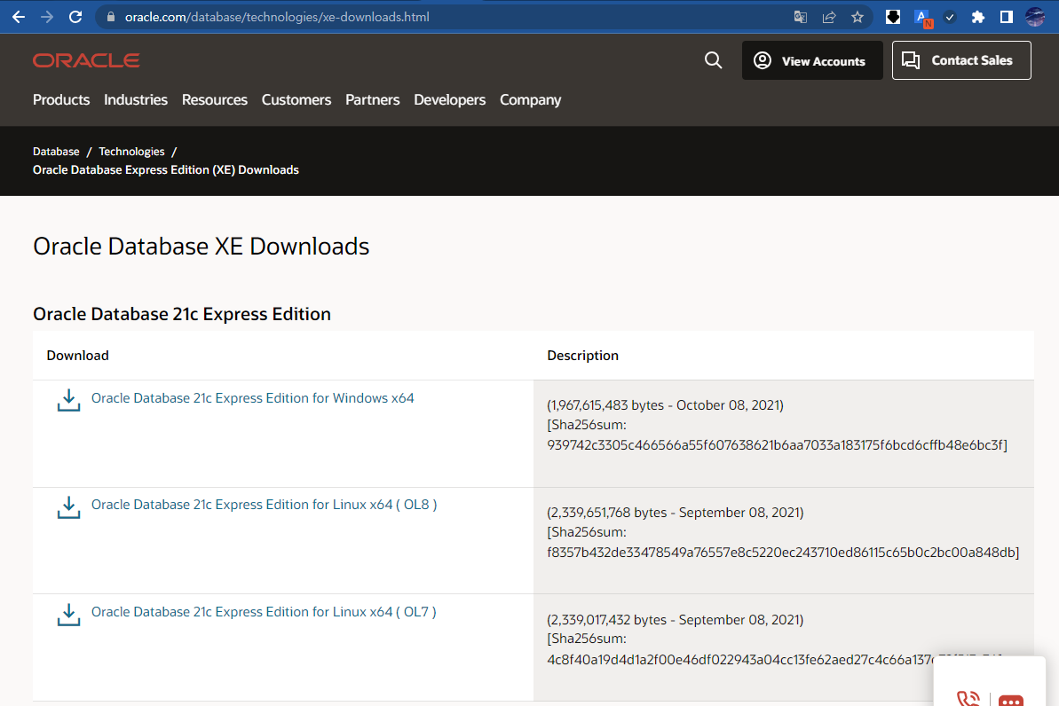The height and width of the screenshot is (706, 1059).
Task: Open the Industries menu
Action: point(136,100)
